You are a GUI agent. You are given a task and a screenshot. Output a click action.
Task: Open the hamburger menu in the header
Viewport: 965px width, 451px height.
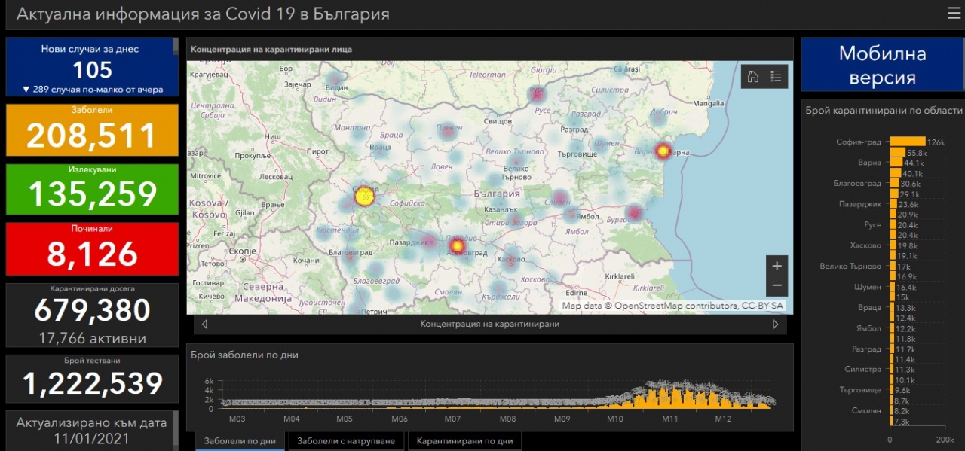click(x=953, y=13)
